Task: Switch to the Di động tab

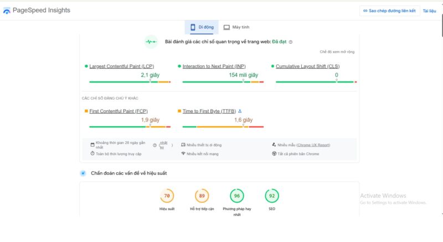Action: (202, 27)
